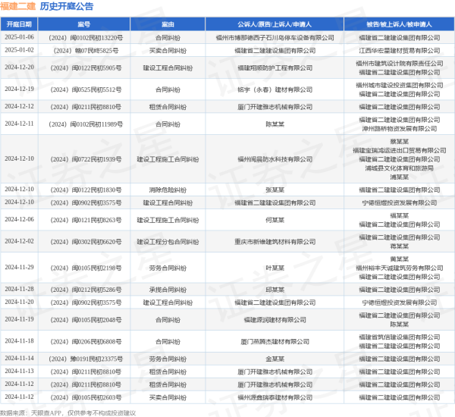Click the date cell 2024-12-20
The height and width of the screenshot is (417, 455).
pyautogui.click(x=19, y=67)
